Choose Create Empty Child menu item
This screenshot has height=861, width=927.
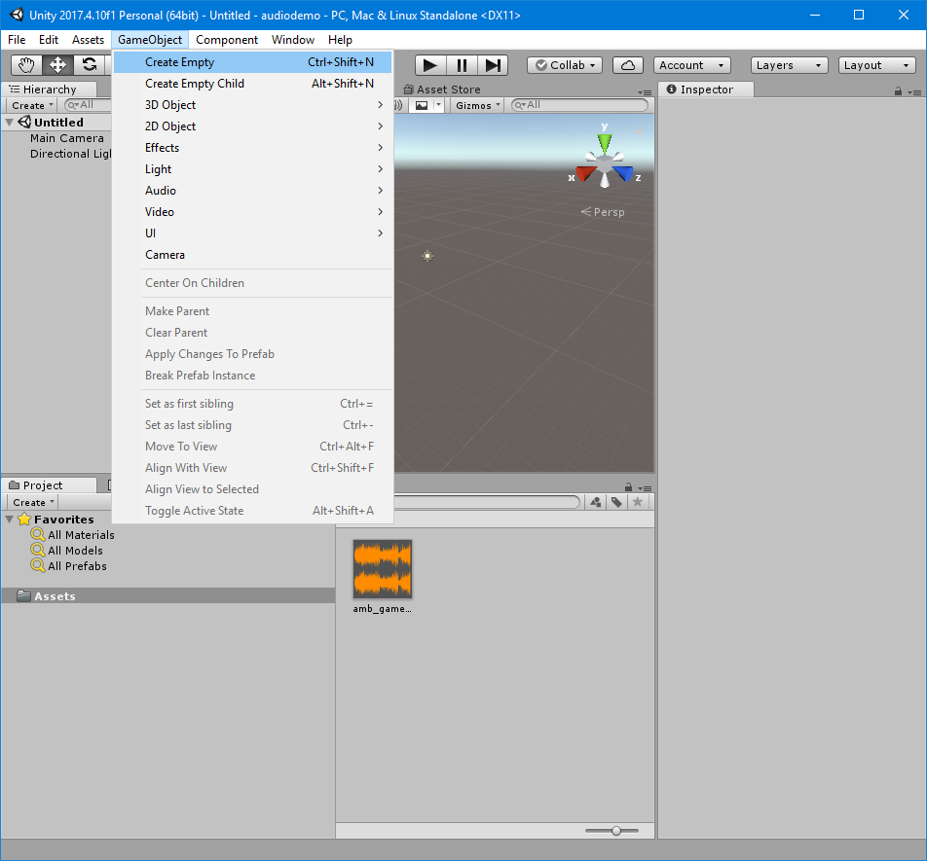click(x=252, y=84)
